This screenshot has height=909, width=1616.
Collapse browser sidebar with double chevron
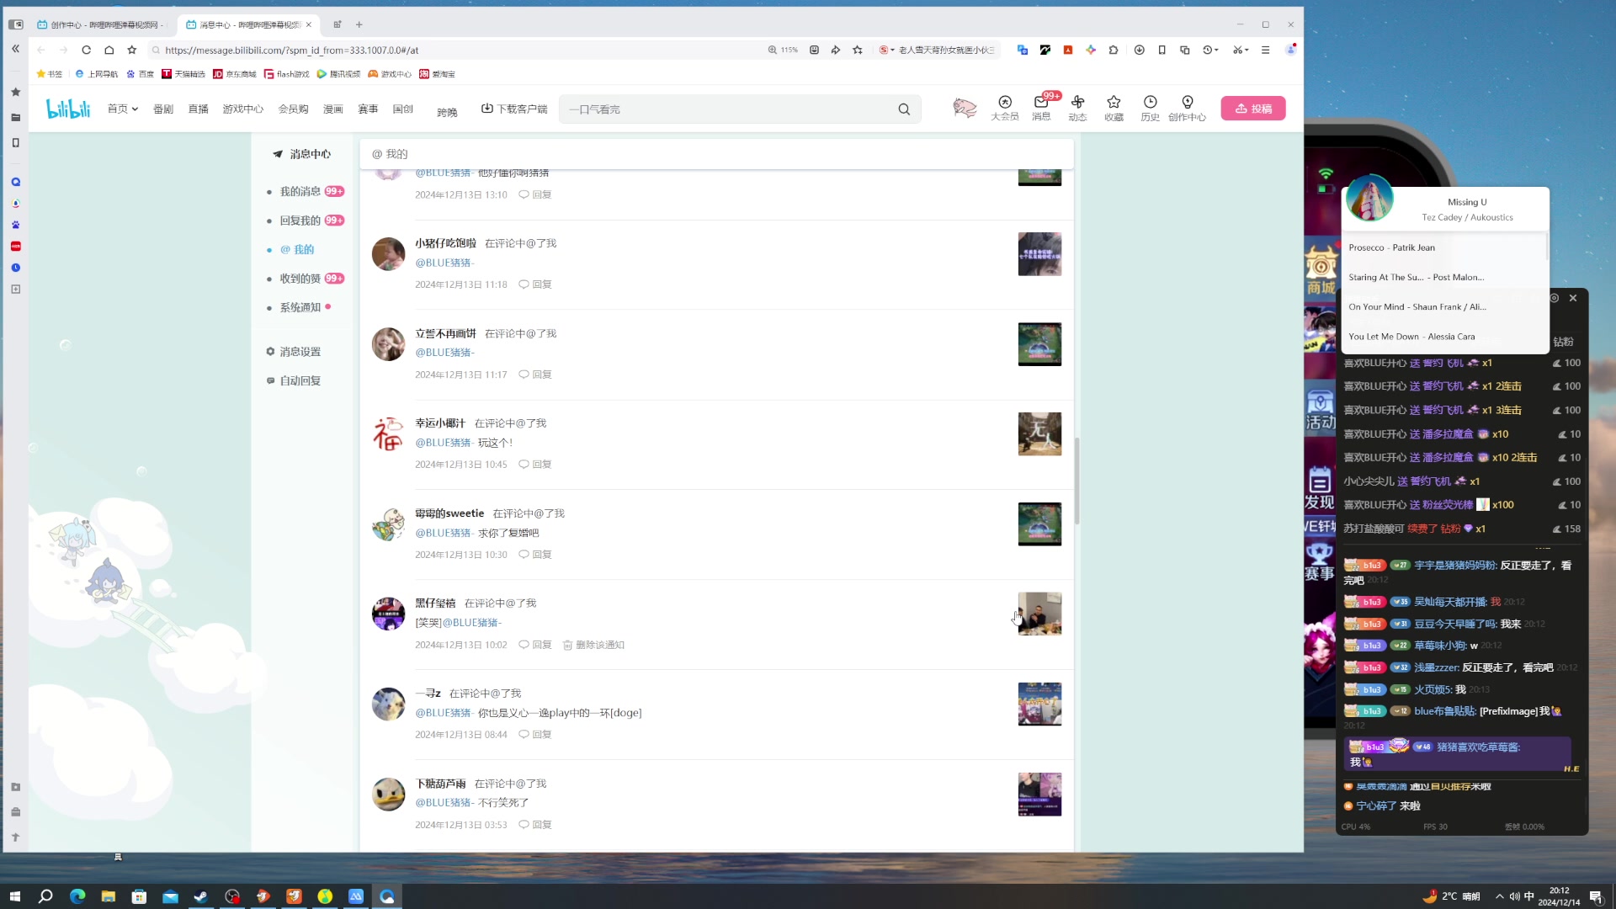pos(15,49)
